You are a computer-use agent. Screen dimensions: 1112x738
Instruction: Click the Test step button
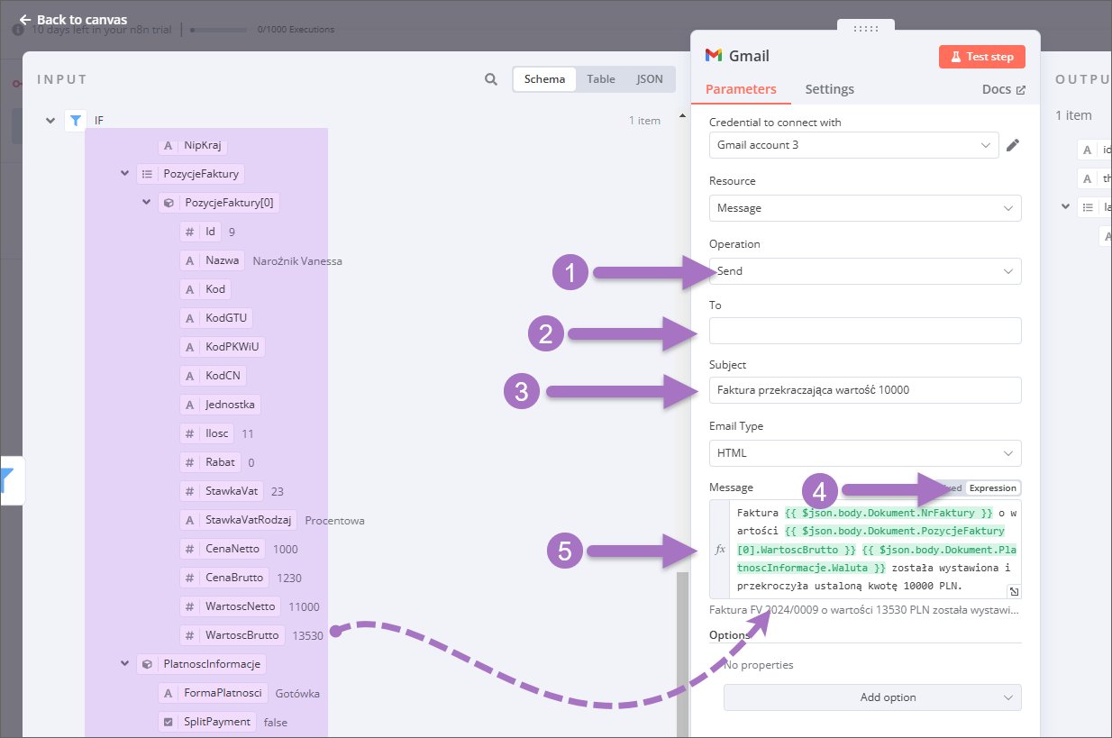(x=981, y=57)
